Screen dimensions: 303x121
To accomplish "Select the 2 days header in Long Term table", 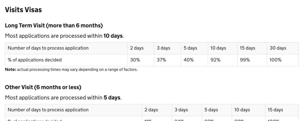I will (x=137, y=48).
